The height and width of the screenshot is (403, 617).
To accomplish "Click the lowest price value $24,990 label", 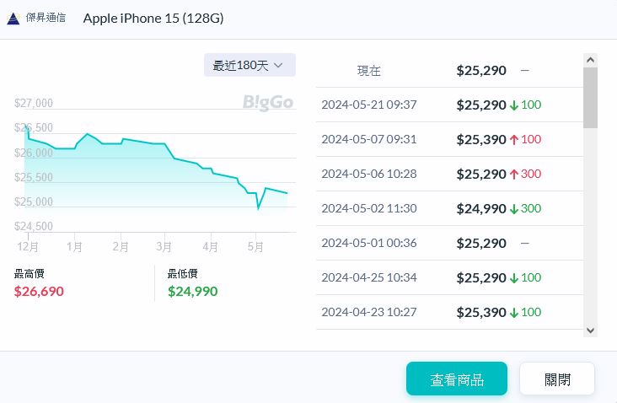I will pos(192,292).
